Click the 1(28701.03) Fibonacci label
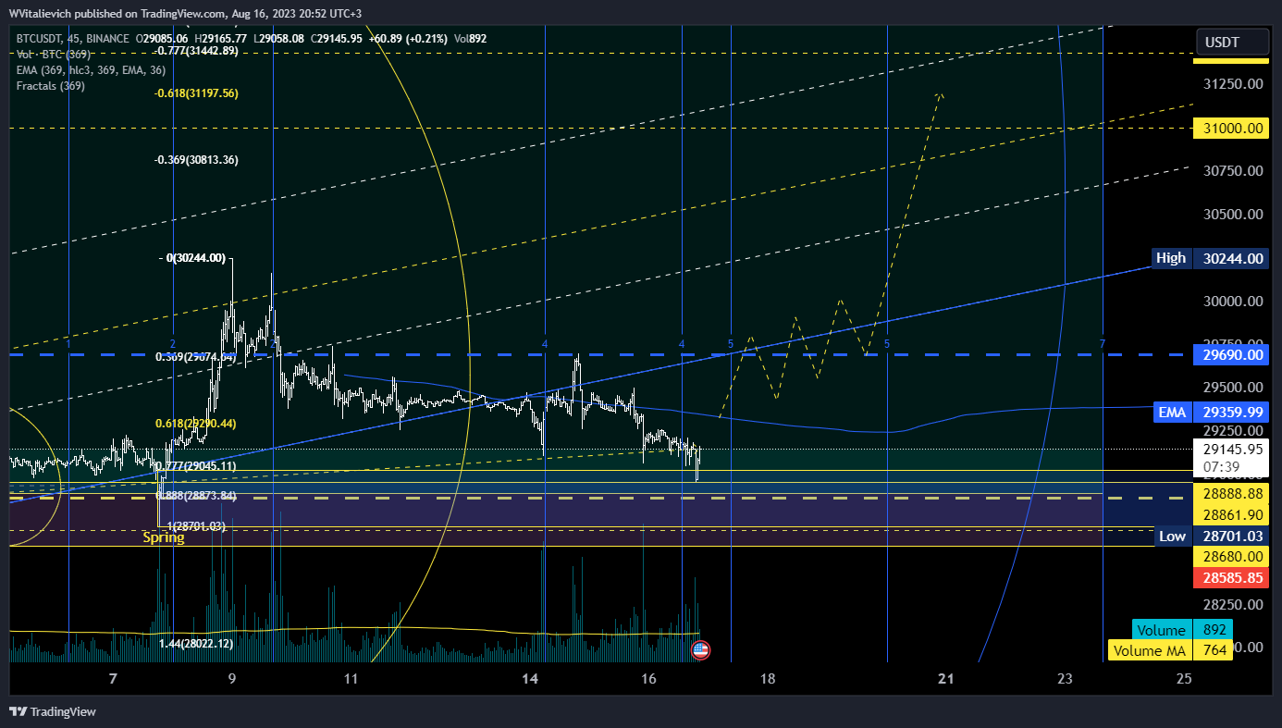This screenshot has height=728, width=1282. click(x=194, y=526)
